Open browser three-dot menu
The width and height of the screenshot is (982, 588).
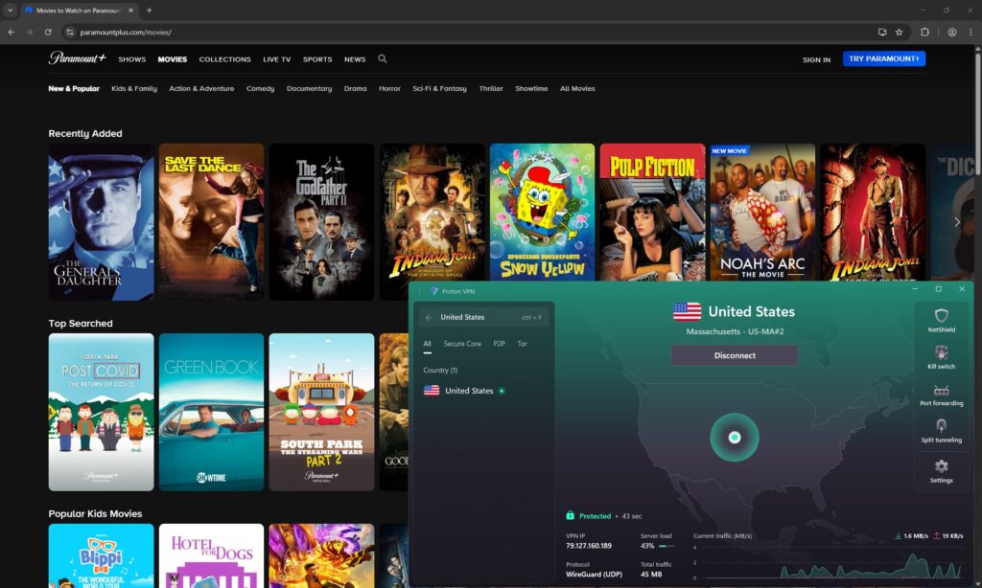pos(970,32)
